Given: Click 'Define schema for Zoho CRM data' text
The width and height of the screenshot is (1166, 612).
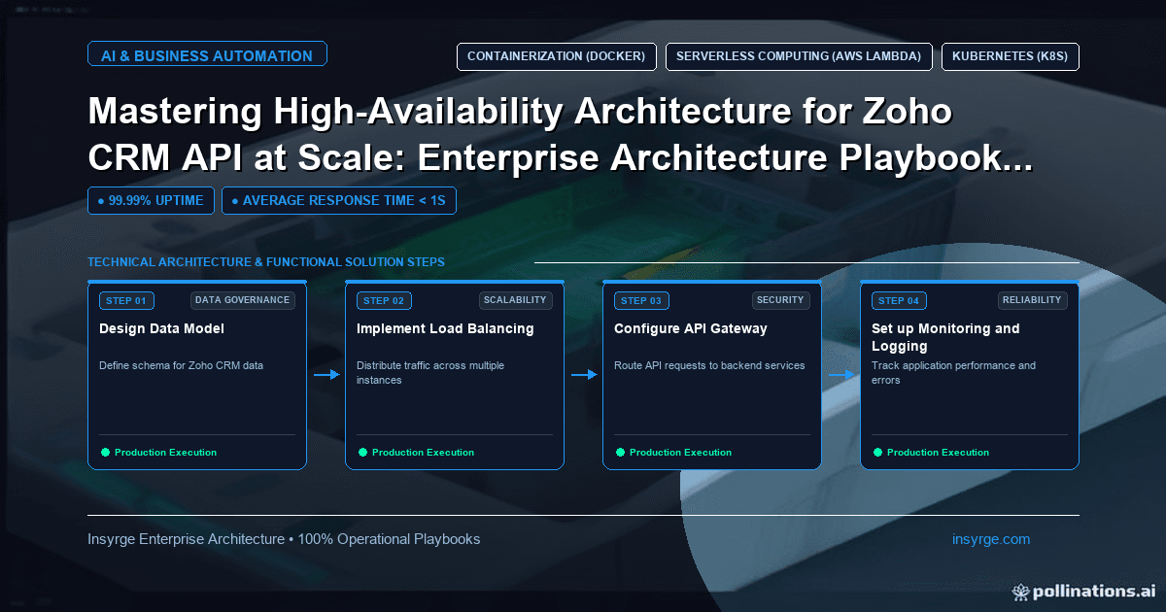Looking at the screenshot, I should pos(181,366).
